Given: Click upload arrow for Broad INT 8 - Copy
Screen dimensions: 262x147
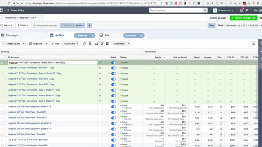Looking at the screenshot, I should 100,79.
